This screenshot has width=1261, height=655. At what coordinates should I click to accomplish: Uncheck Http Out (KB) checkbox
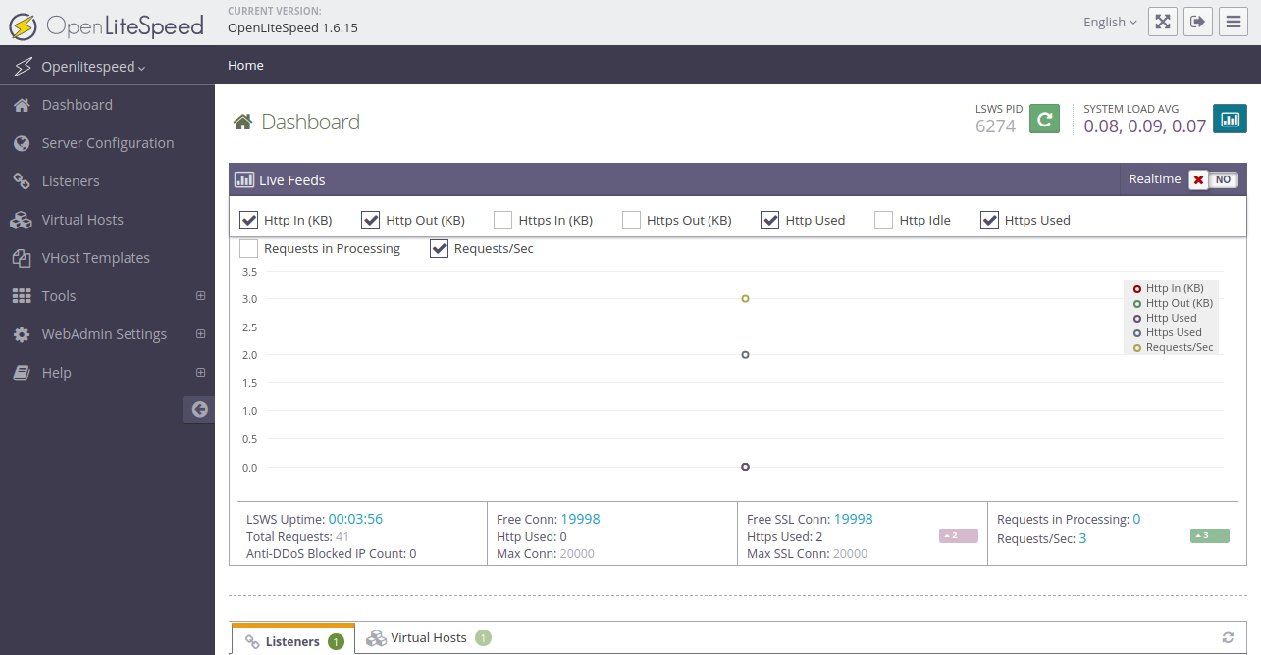(370, 220)
